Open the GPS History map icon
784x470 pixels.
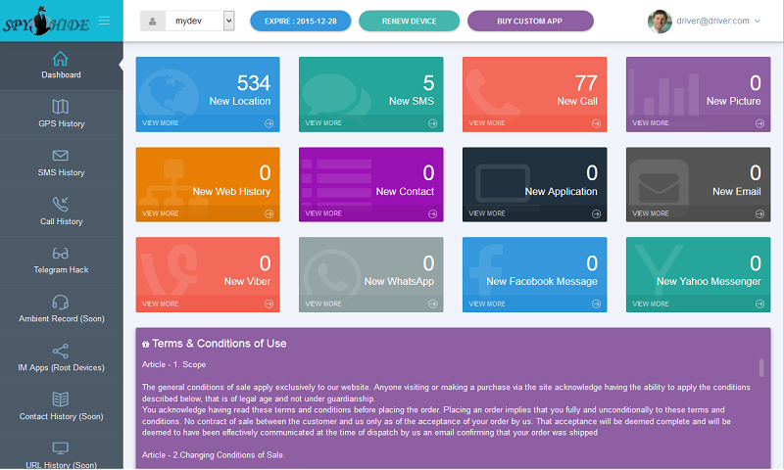[x=61, y=107]
